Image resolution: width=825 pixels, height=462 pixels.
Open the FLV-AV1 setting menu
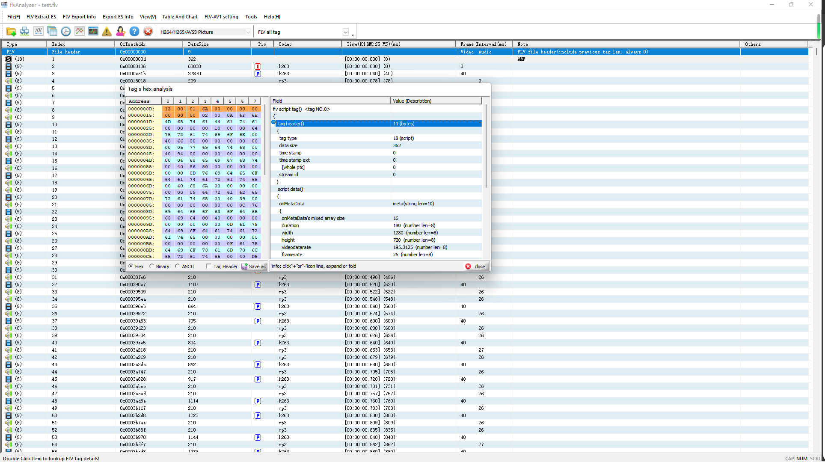coord(221,17)
